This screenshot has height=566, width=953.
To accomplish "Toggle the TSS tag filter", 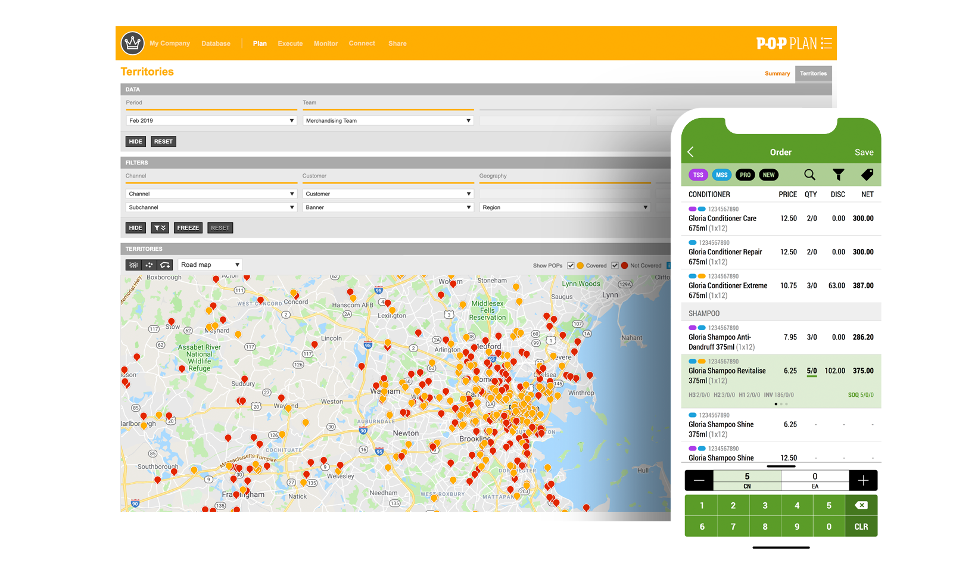I will coord(698,175).
